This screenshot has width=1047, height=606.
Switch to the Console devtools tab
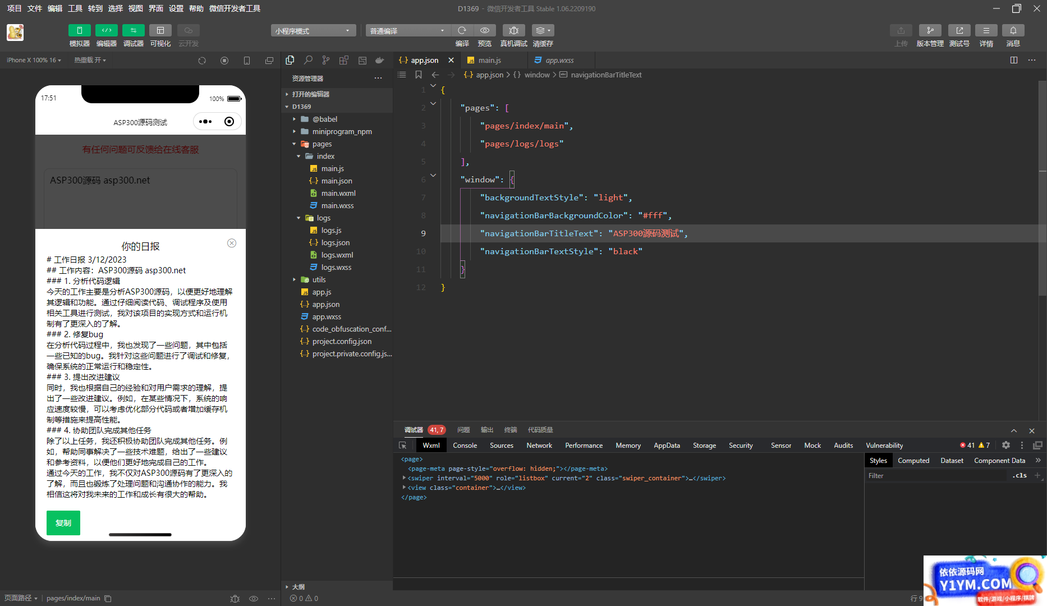pos(465,446)
